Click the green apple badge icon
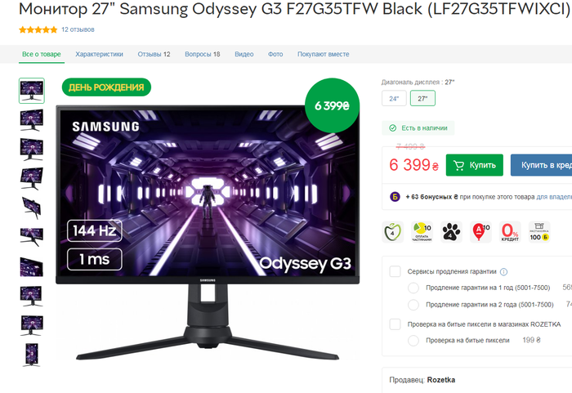Screen dimensions: 572x393 click(x=392, y=232)
